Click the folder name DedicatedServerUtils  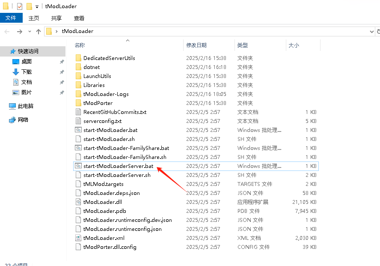109,58
